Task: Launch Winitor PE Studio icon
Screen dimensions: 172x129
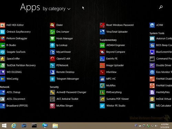Action: pyautogui.click(x=102, y=106)
